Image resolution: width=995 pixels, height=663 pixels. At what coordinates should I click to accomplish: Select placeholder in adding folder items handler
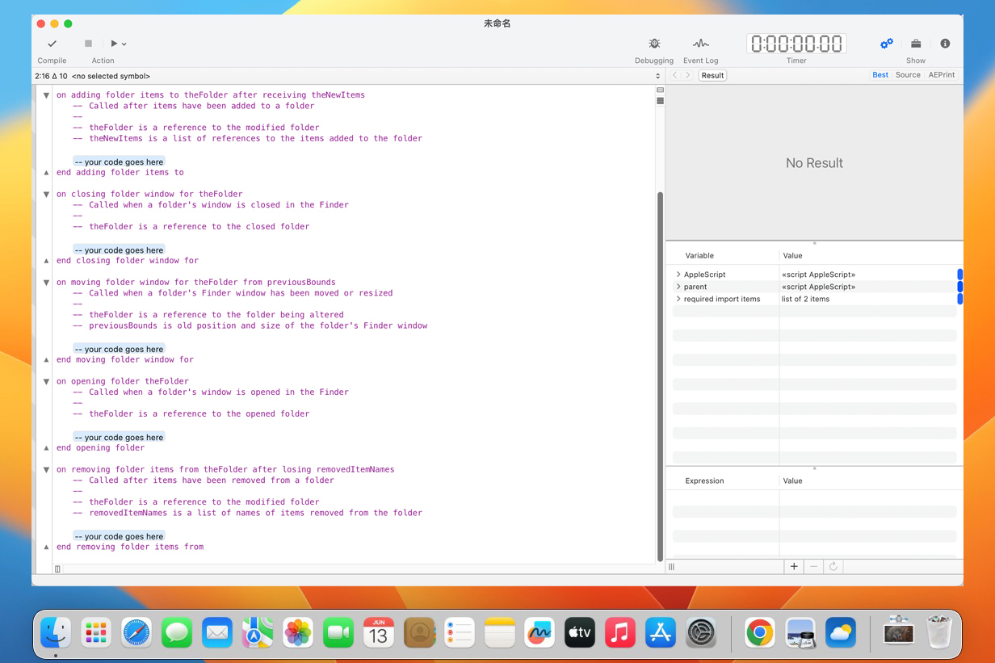[119, 162]
